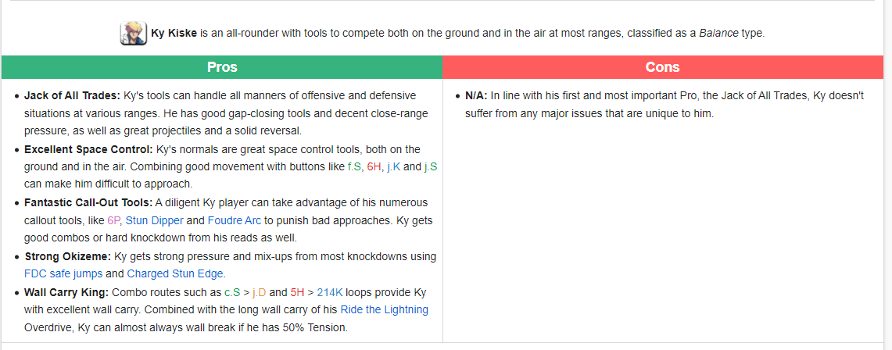892x350 pixels.
Task: Click the Ky Kiske character portrait icon
Action: tap(134, 34)
